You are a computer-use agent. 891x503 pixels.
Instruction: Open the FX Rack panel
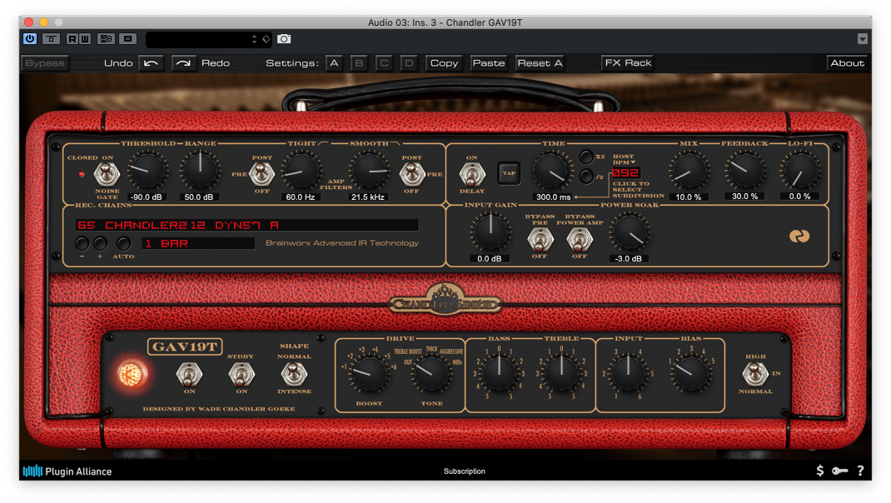pos(628,63)
